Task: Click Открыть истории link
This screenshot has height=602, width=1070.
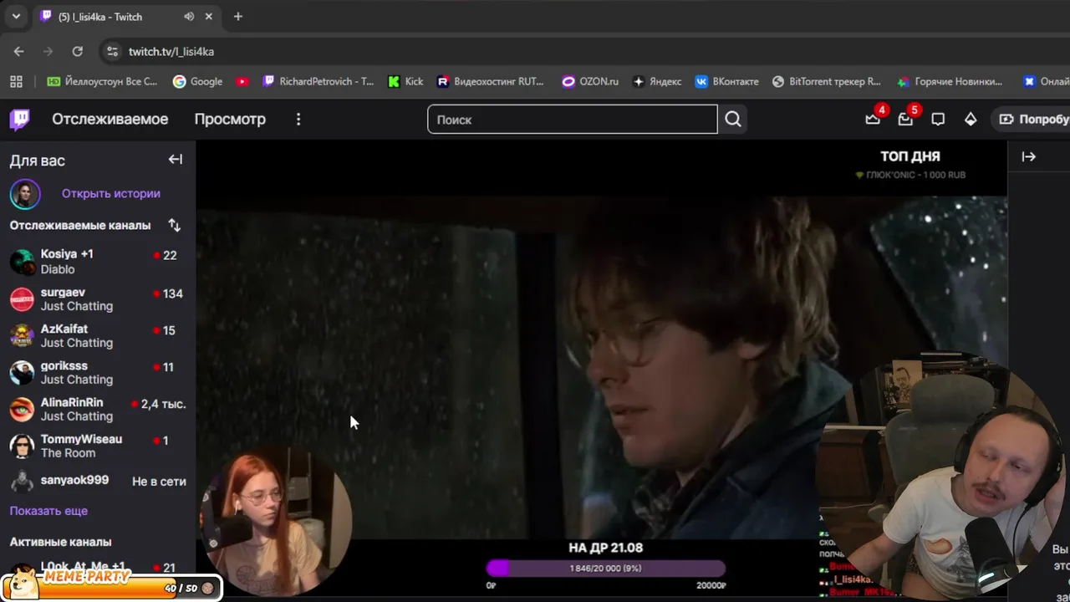Action: pos(111,193)
